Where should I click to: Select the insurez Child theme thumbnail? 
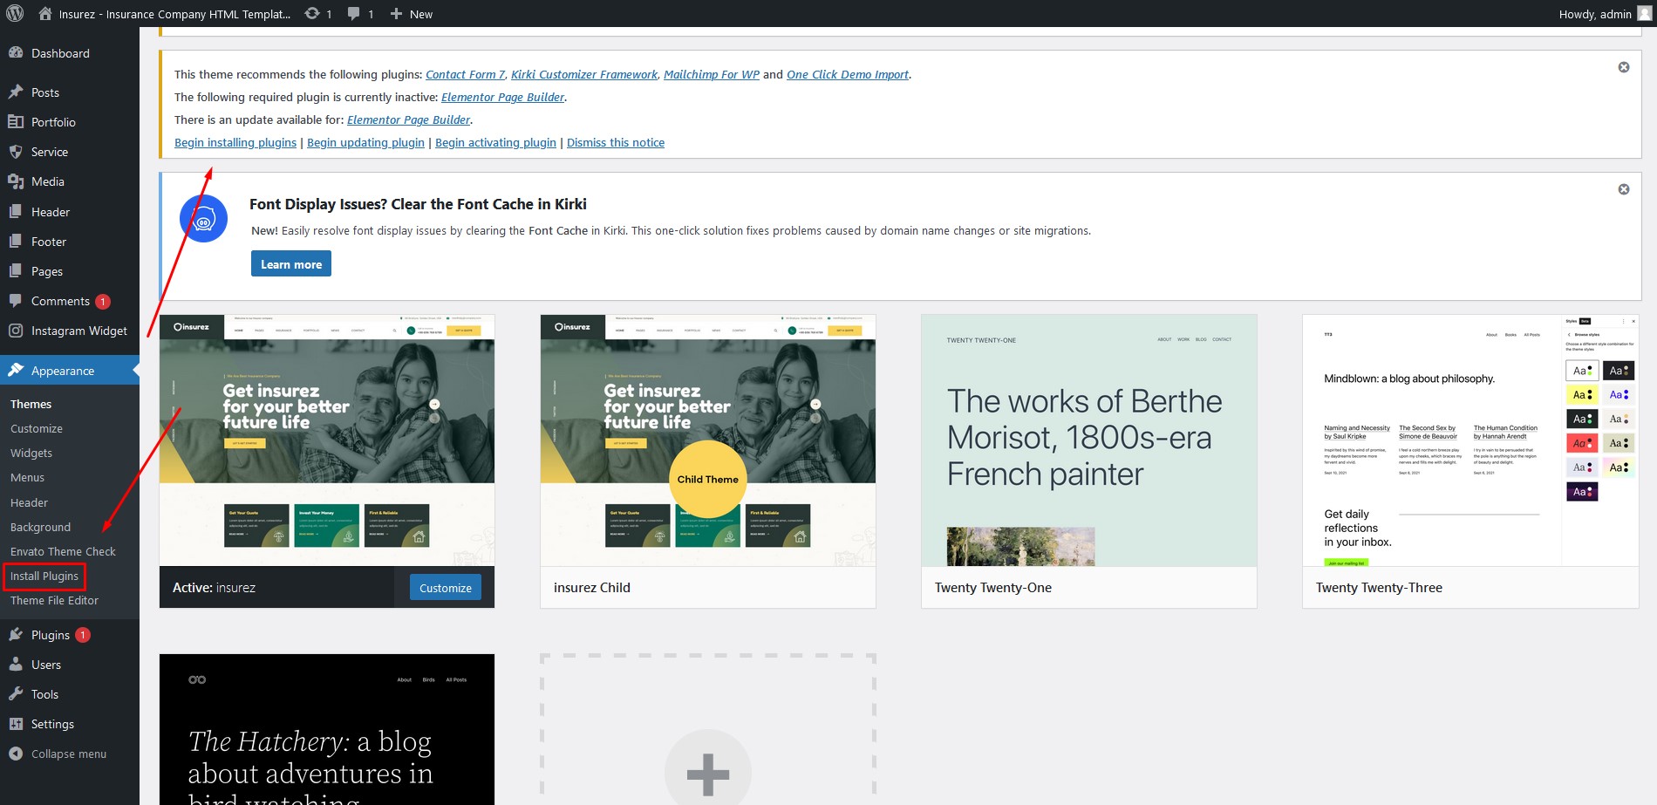point(708,440)
